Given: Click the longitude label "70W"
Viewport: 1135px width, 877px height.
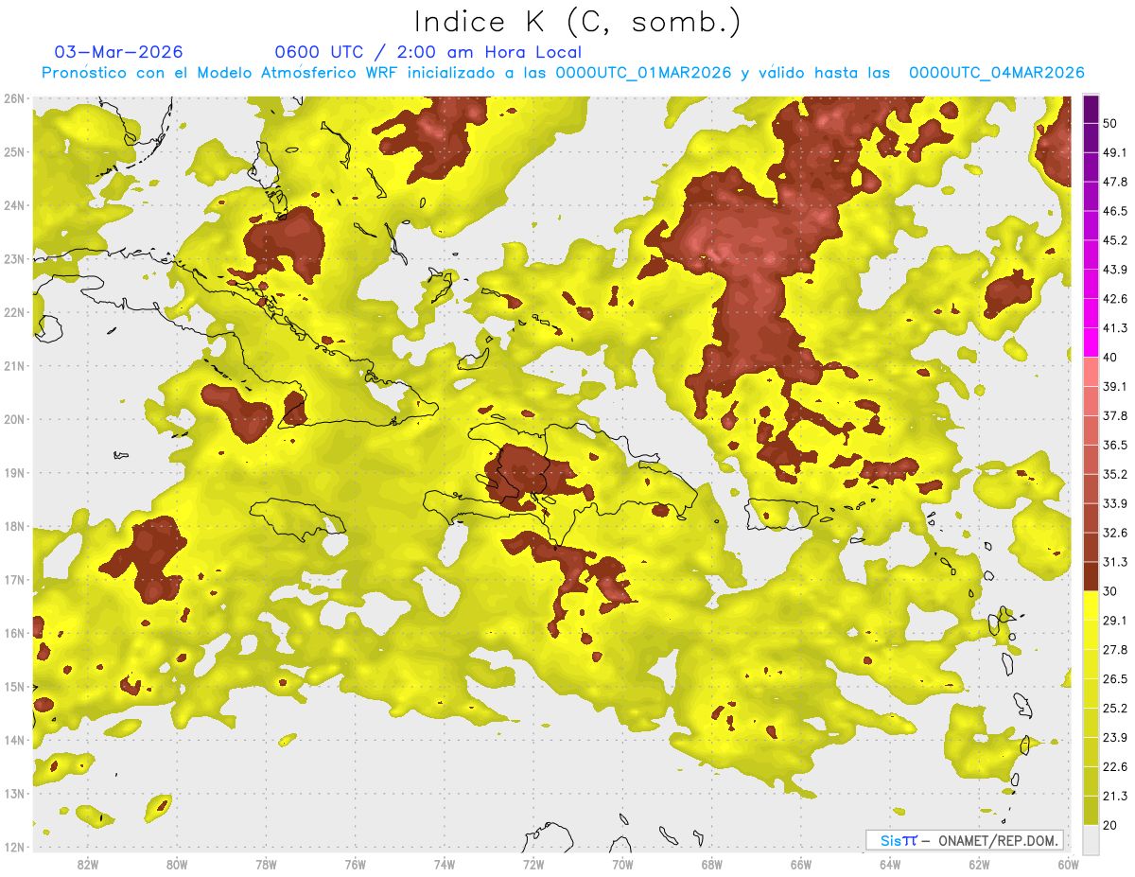Looking at the screenshot, I should coord(622,864).
